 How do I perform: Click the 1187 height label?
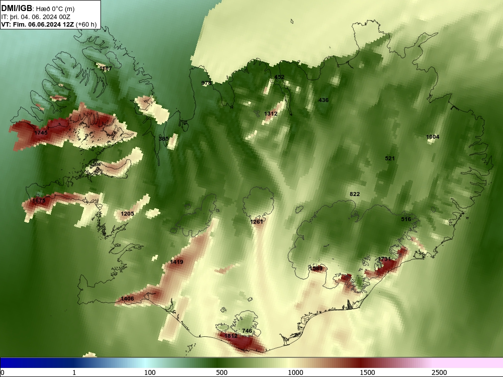[106, 68]
